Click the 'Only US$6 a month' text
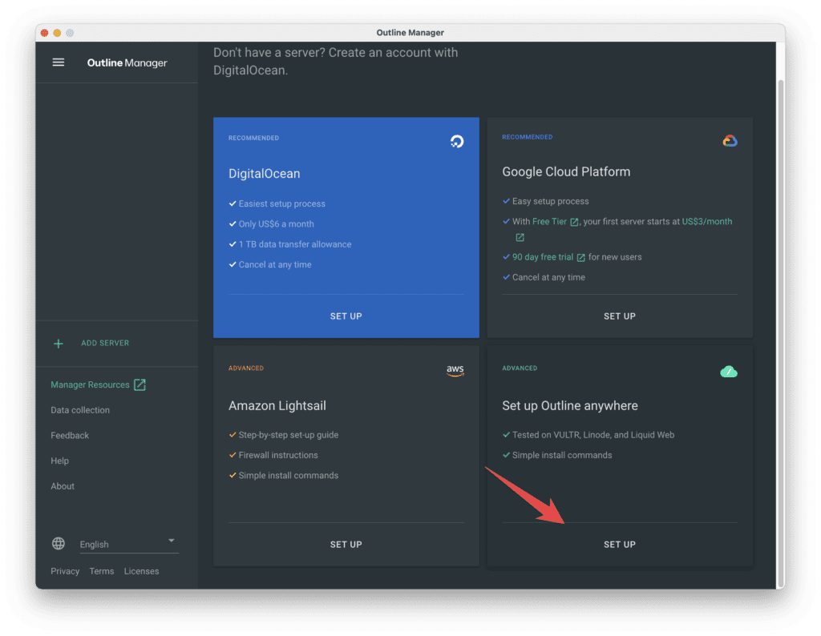Image resolution: width=821 pixels, height=636 pixels. pyautogui.click(x=277, y=224)
